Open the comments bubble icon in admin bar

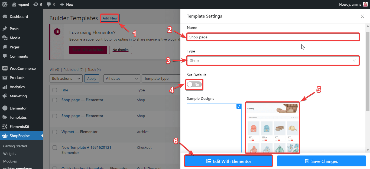click(49, 4)
